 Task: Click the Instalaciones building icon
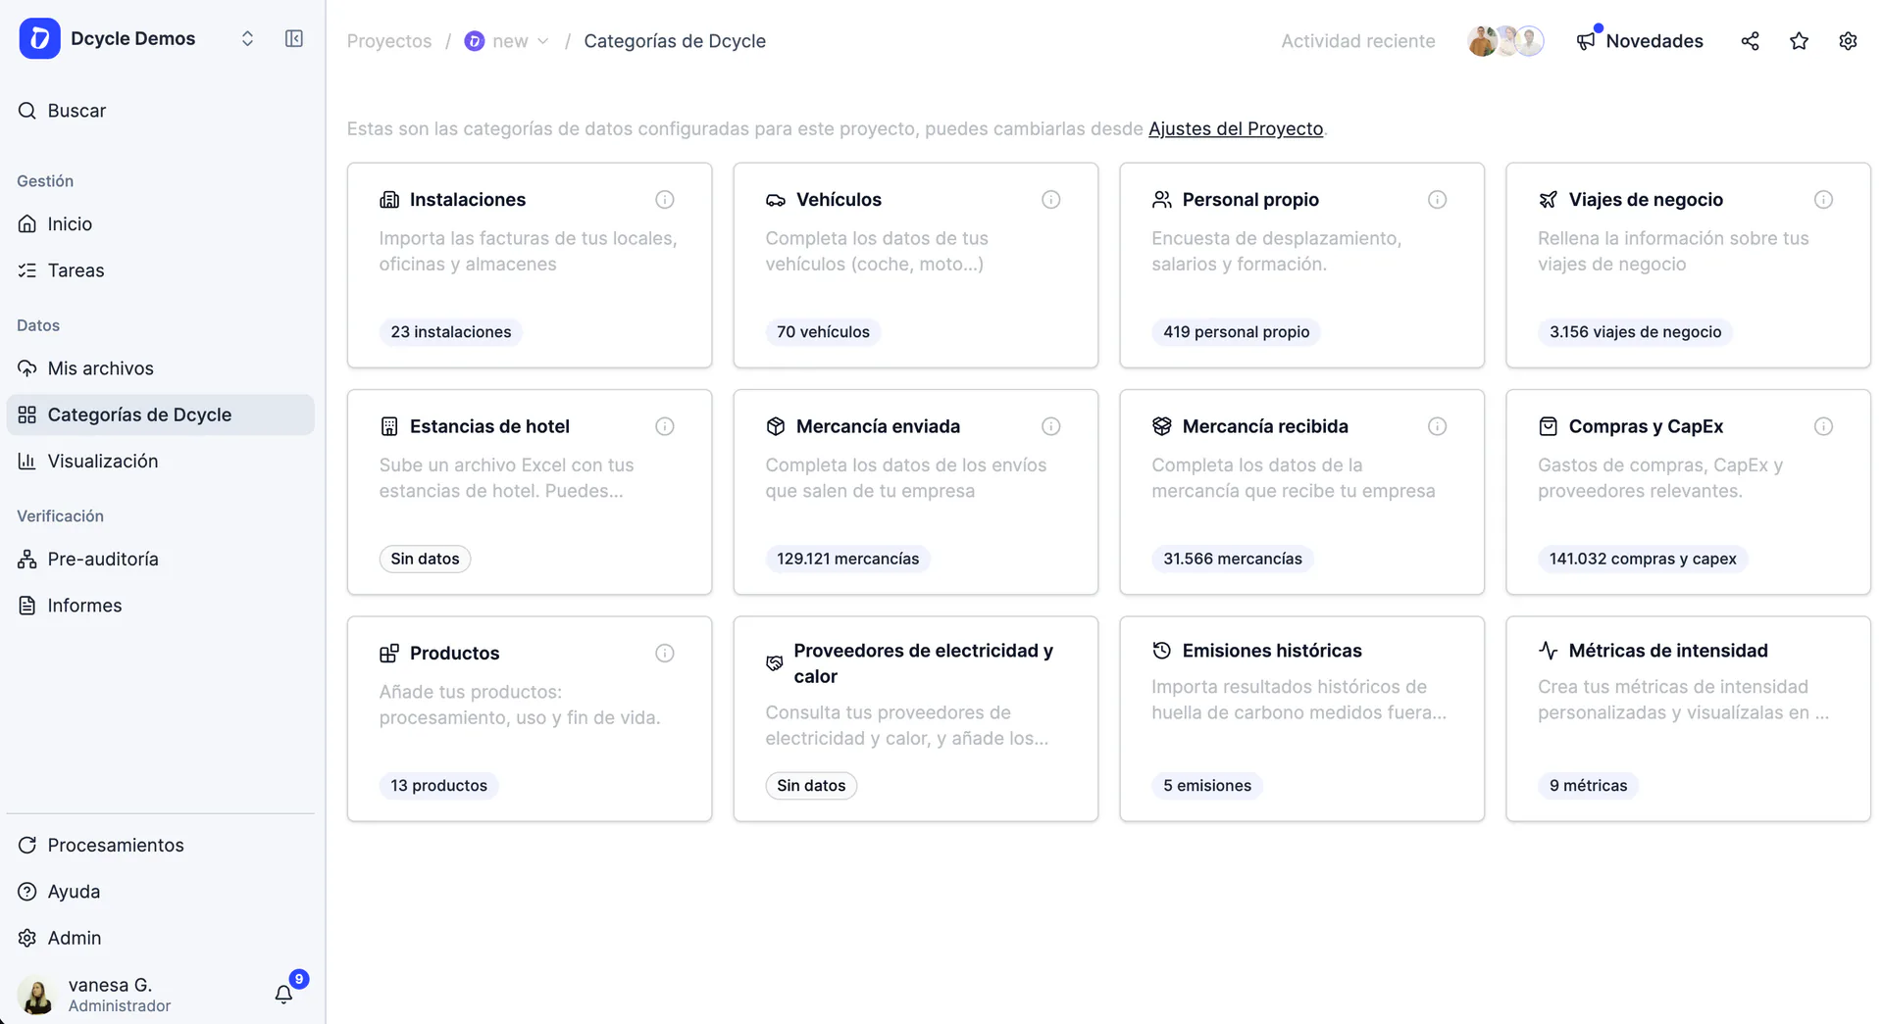pos(389,200)
